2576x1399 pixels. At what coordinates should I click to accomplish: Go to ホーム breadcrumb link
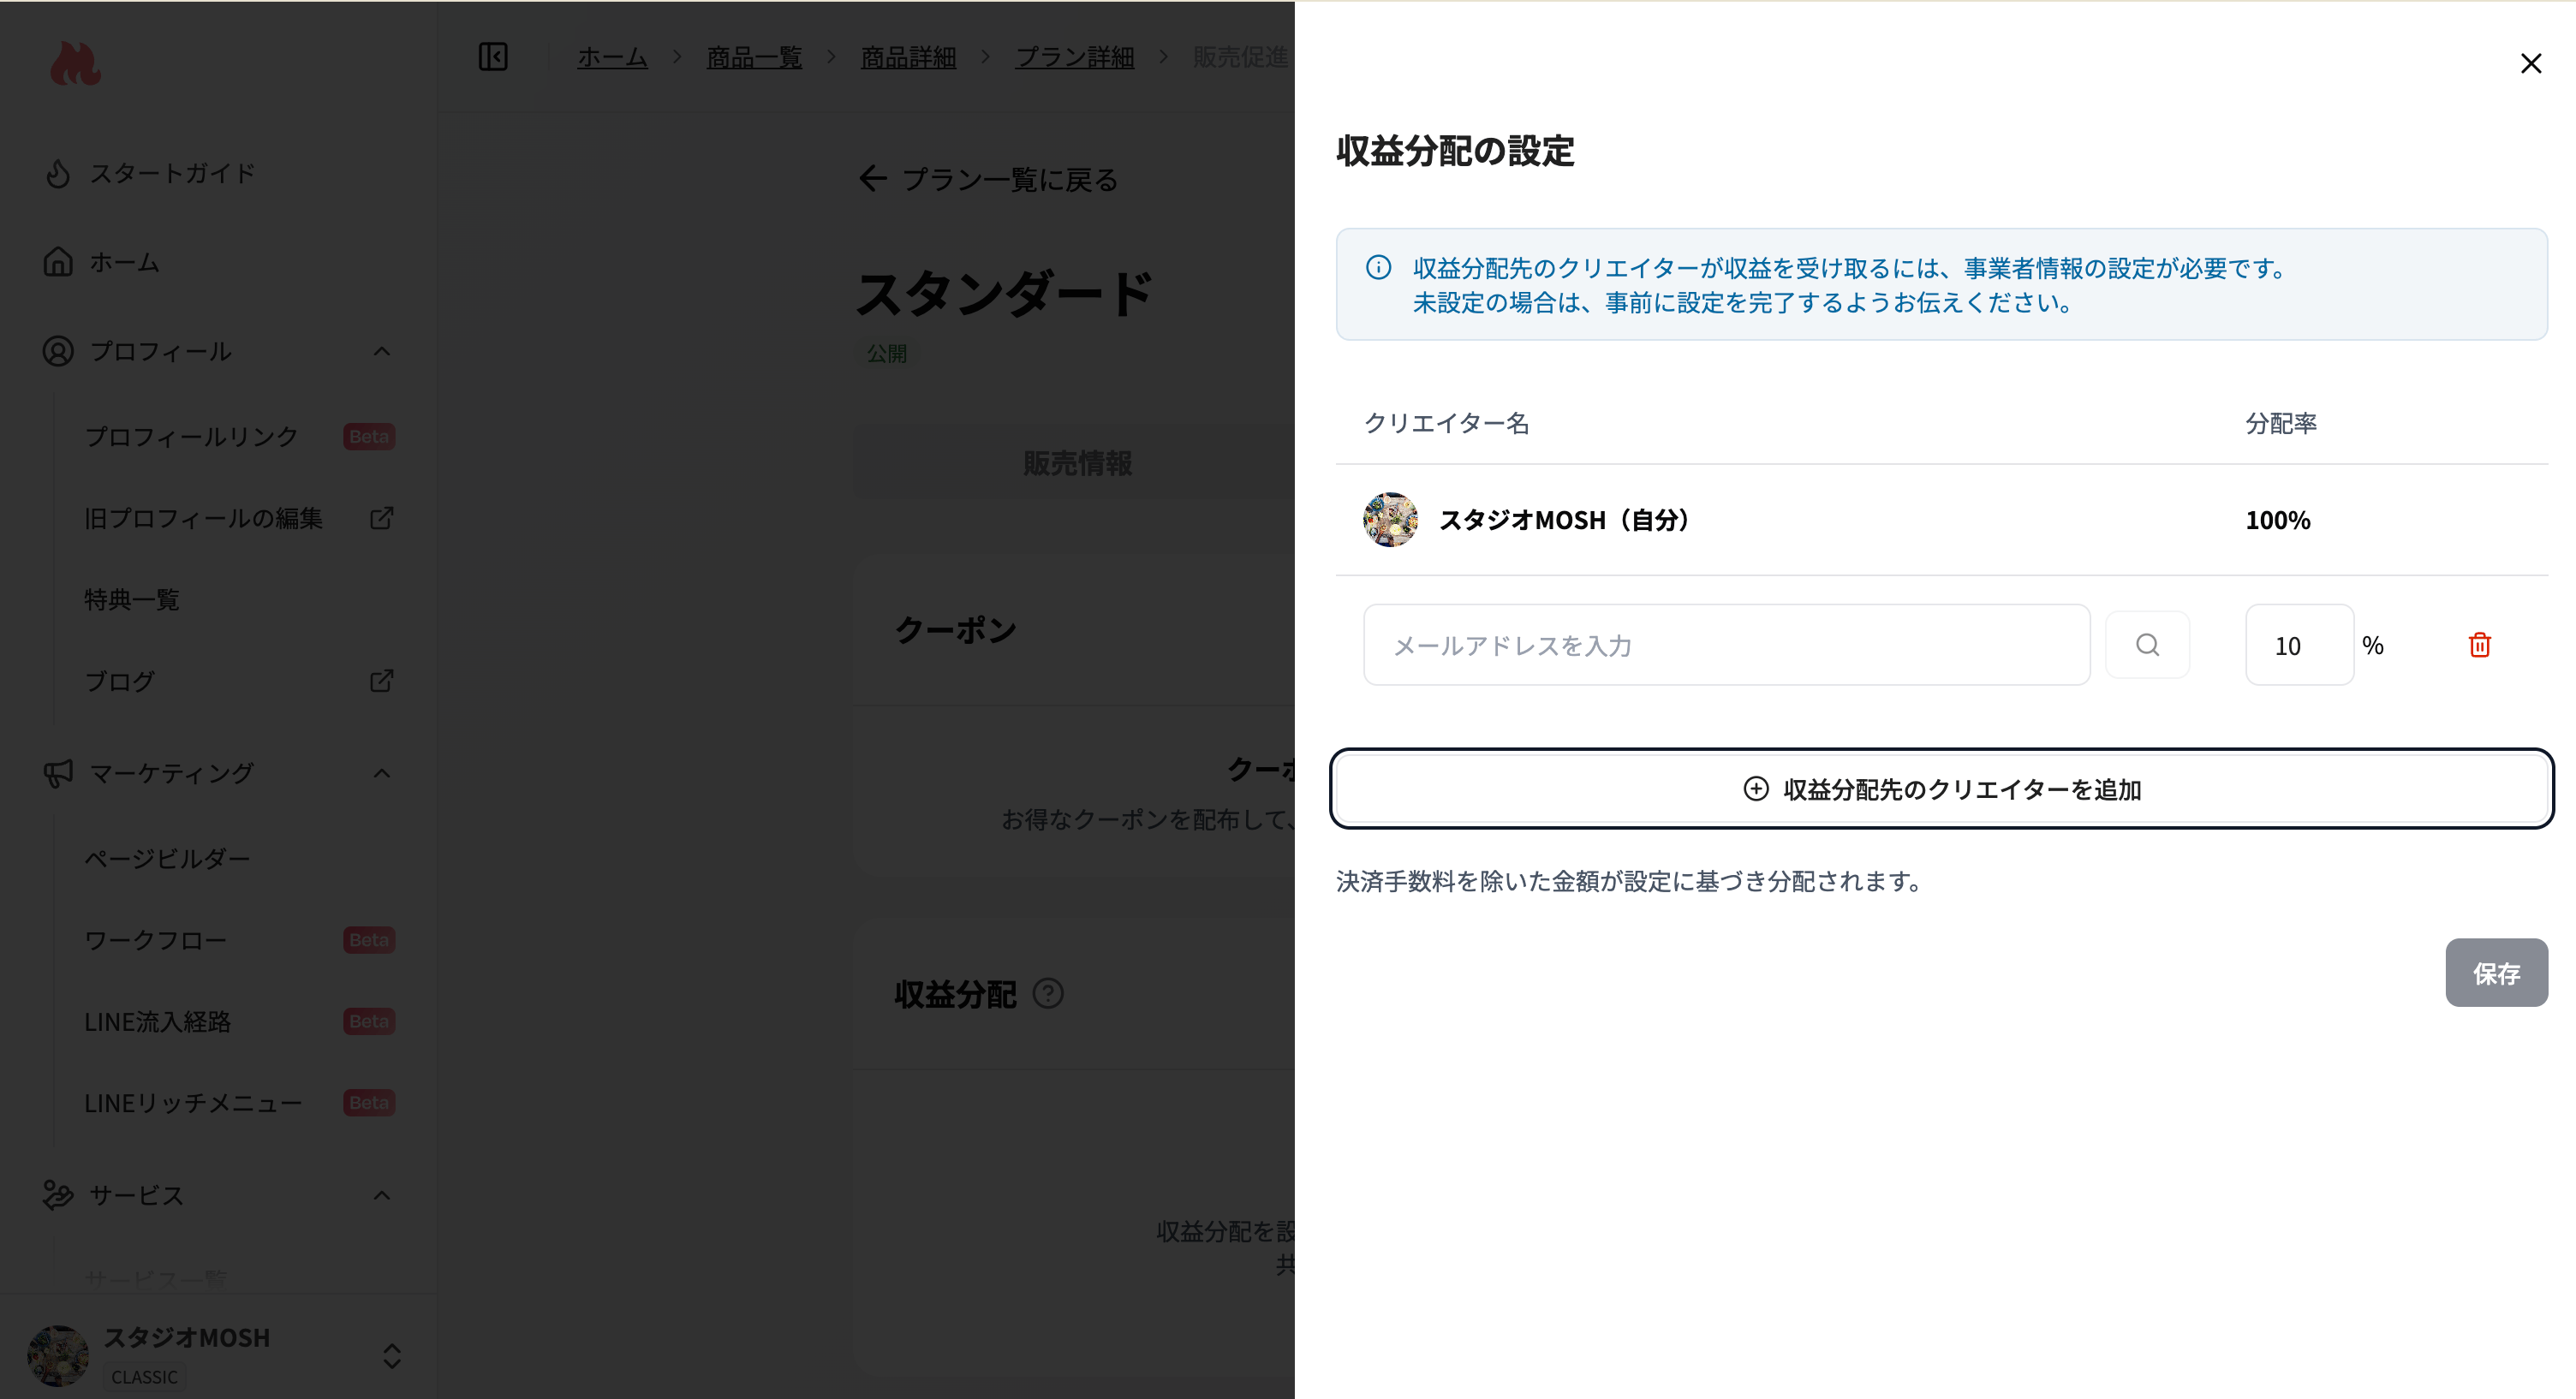(612, 57)
